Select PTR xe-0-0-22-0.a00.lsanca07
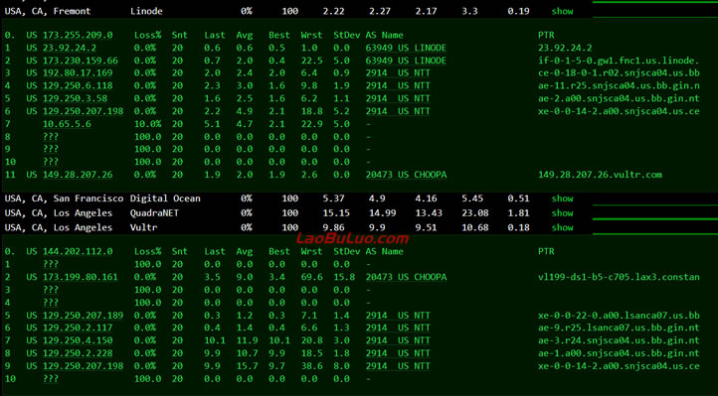Image resolution: width=718 pixels, height=396 pixels. 619,316
